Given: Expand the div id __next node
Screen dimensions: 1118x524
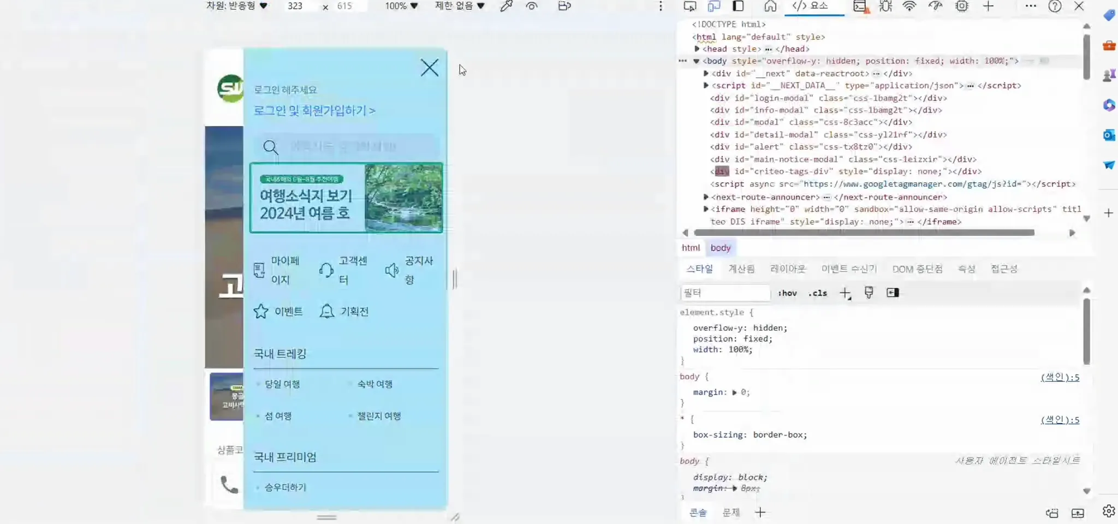Looking at the screenshot, I should (706, 73).
